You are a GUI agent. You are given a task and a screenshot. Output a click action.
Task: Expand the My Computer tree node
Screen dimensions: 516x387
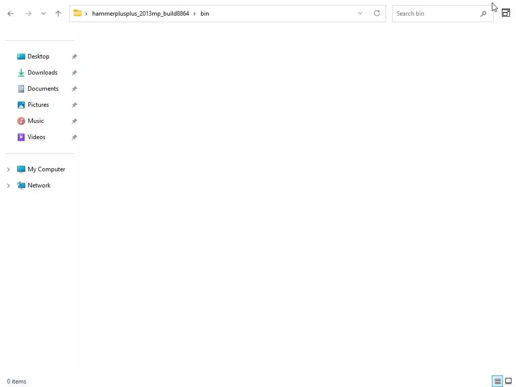point(9,169)
